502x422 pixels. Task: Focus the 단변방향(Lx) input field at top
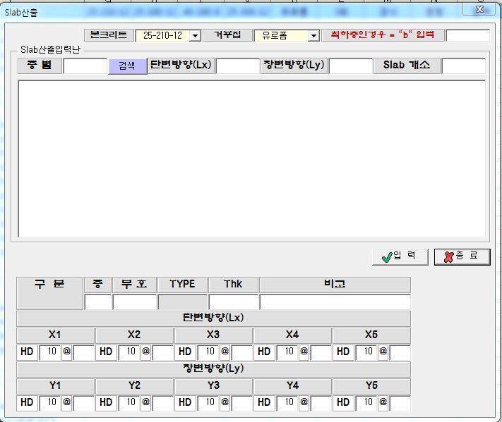click(x=237, y=66)
